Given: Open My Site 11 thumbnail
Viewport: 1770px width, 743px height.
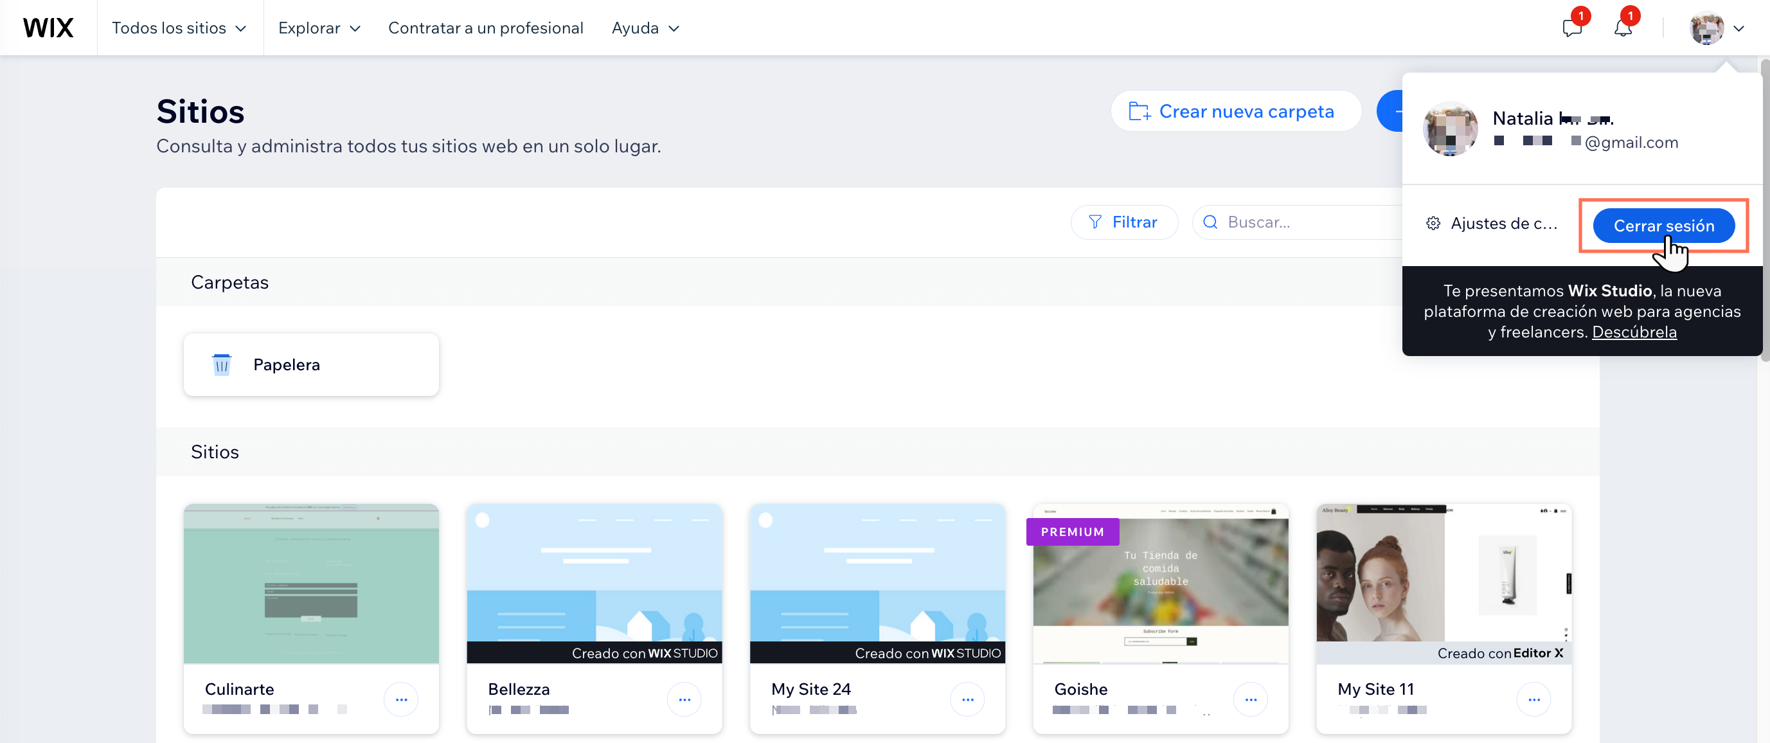Looking at the screenshot, I should point(1443,584).
